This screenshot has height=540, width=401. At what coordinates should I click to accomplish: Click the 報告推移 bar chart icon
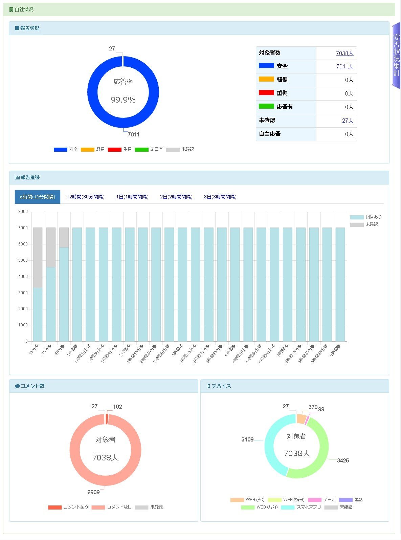(17, 177)
